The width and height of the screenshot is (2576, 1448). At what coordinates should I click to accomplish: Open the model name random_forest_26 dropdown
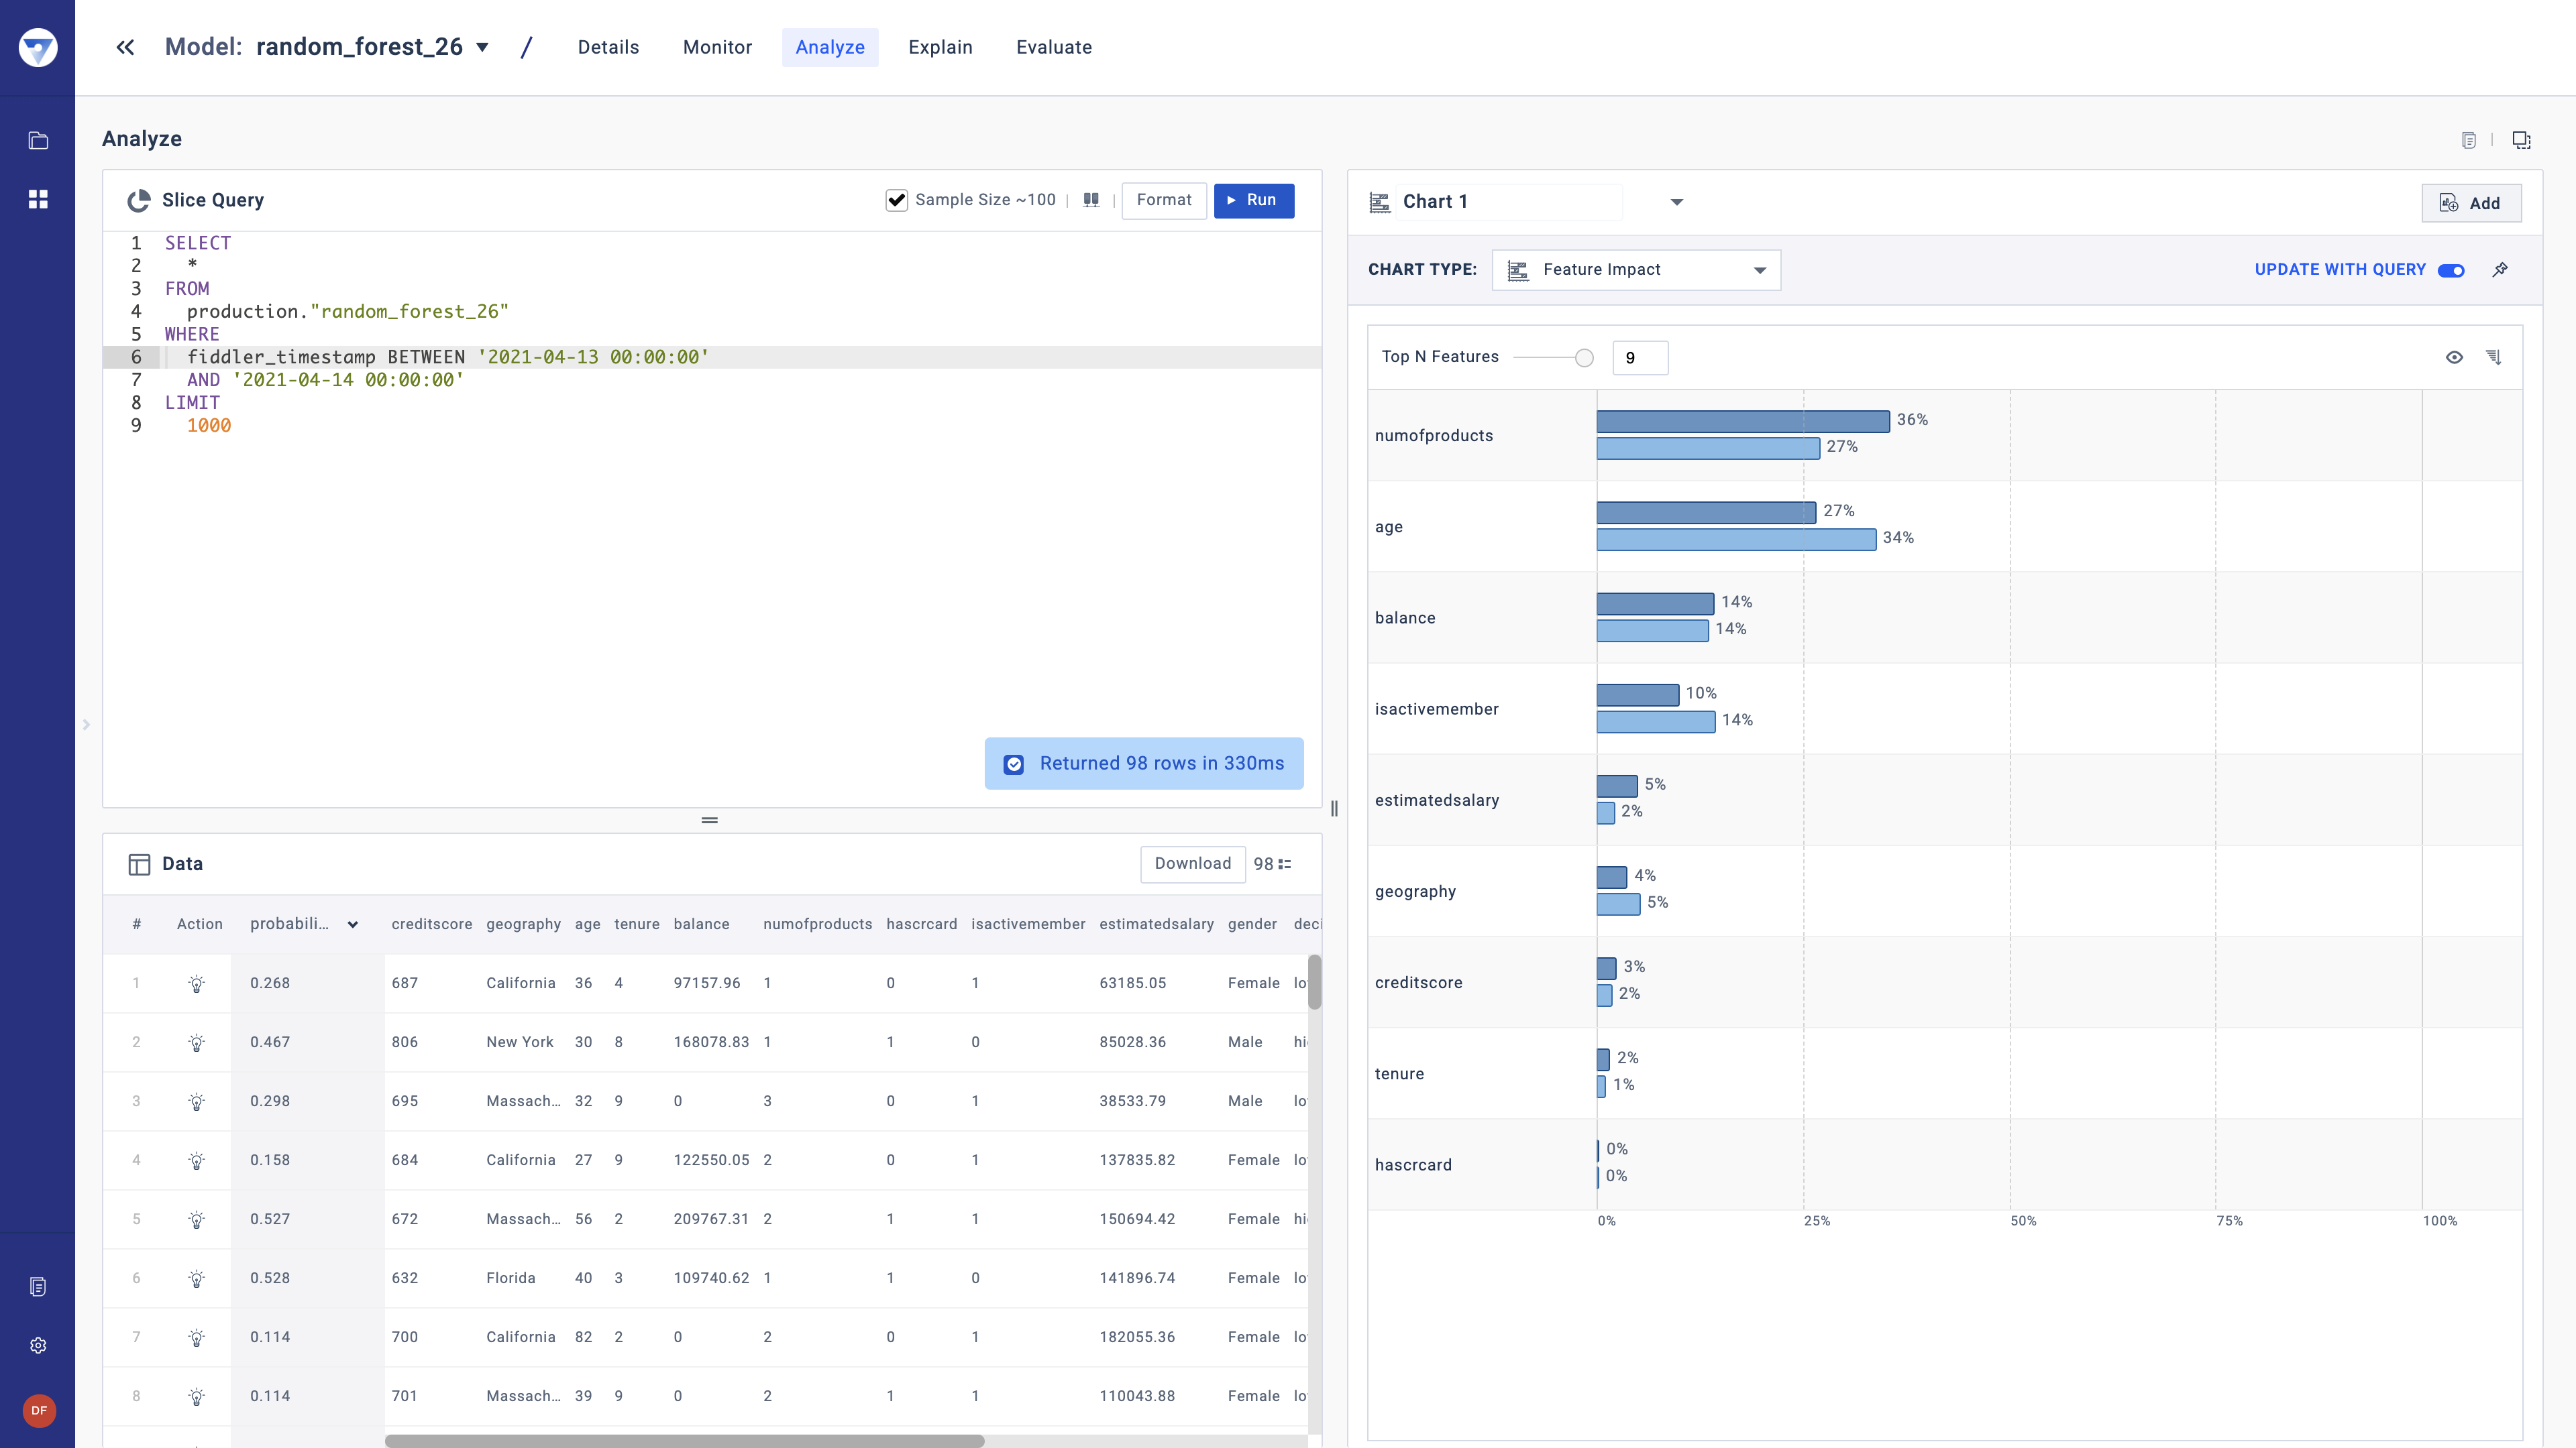pyautogui.click(x=482, y=47)
